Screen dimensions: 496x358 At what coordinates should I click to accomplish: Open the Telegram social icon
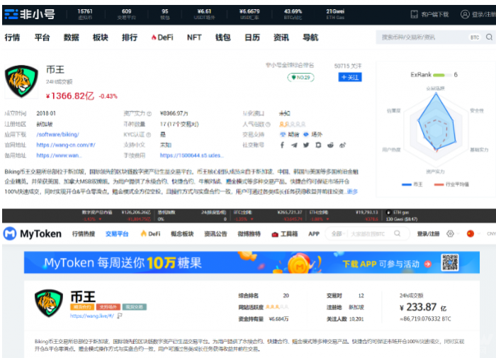click(x=294, y=145)
